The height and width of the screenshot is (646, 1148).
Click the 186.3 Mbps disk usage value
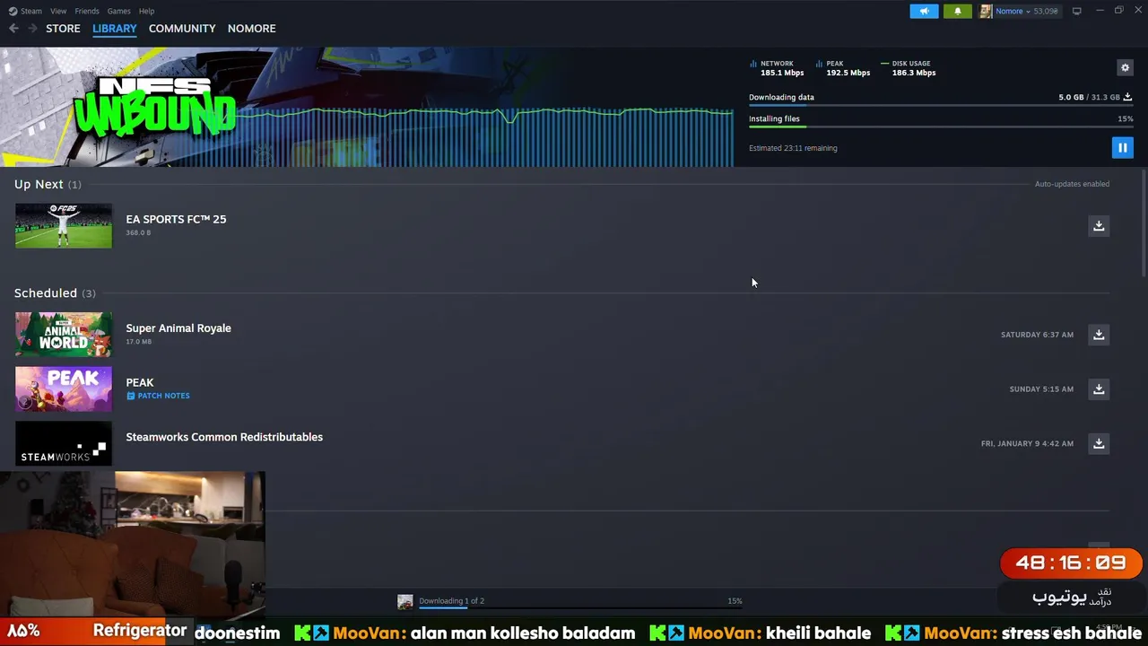coord(914,73)
